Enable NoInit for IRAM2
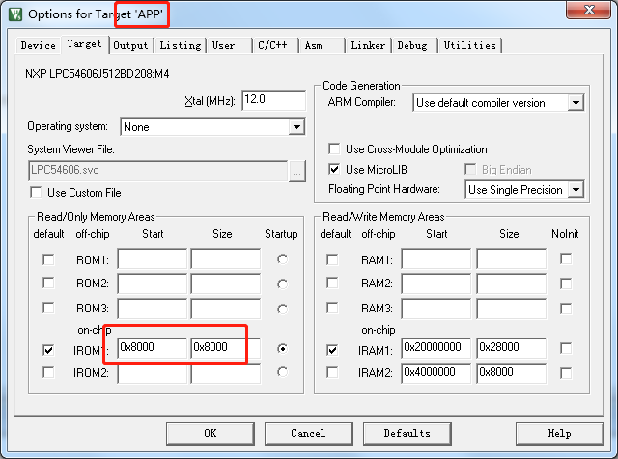The width and height of the screenshot is (618, 459). (x=566, y=373)
